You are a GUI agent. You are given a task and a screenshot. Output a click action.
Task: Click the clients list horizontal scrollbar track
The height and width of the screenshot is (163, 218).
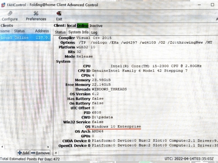[x=19, y=147]
